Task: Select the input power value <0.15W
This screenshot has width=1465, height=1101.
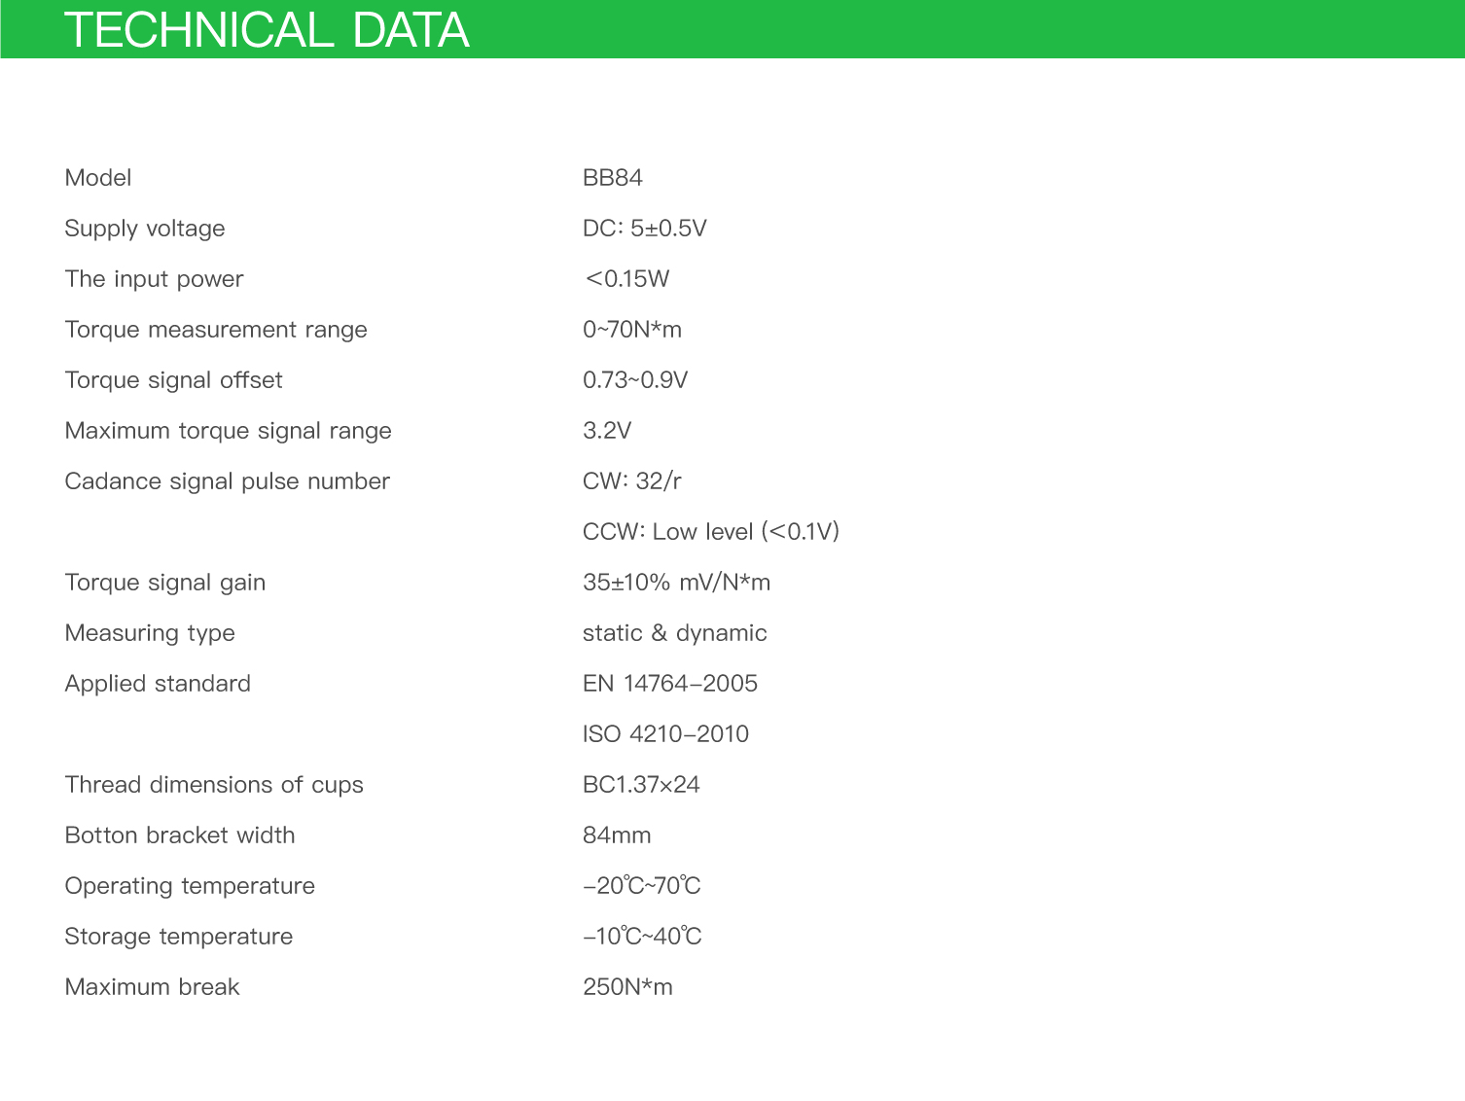Action: click(627, 279)
